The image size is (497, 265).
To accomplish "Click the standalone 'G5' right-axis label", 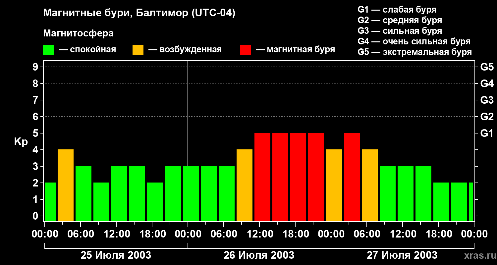I will 487,67.
